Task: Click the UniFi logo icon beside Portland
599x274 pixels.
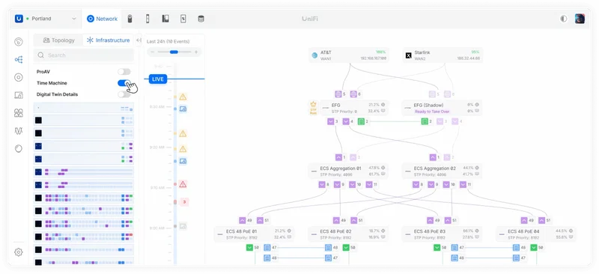Action: (x=19, y=19)
